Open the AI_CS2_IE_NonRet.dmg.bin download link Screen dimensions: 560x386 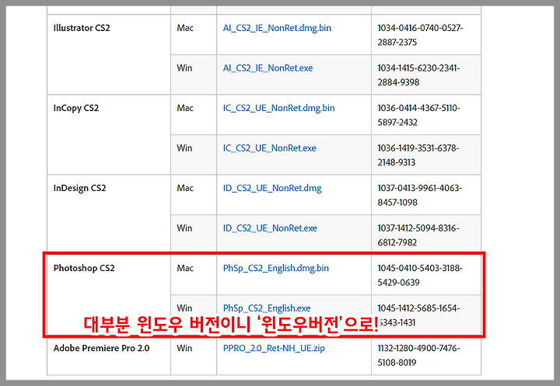click(277, 28)
